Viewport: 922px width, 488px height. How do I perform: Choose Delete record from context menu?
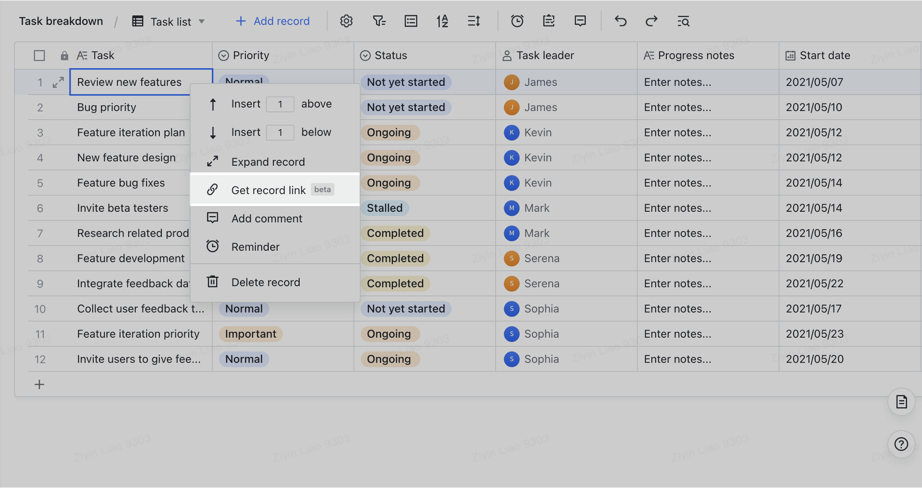point(275,282)
